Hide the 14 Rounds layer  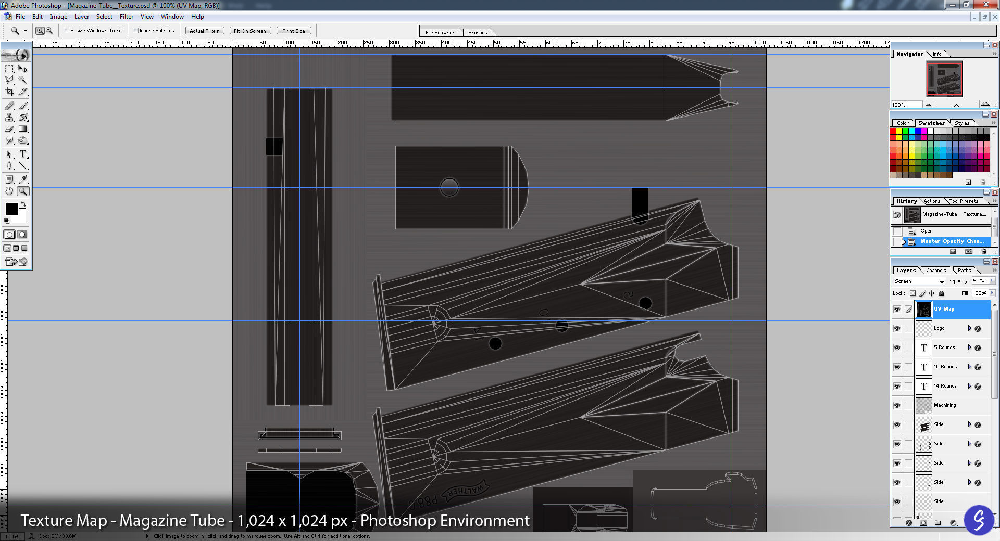(x=897, y=387)
